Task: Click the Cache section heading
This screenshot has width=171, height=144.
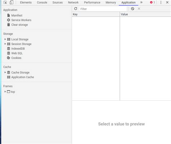Action: [x=7, y=67]
